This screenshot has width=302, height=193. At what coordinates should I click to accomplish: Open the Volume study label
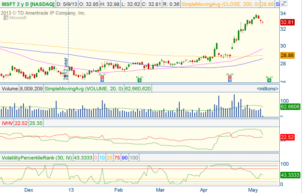click(x=10, y=89)
